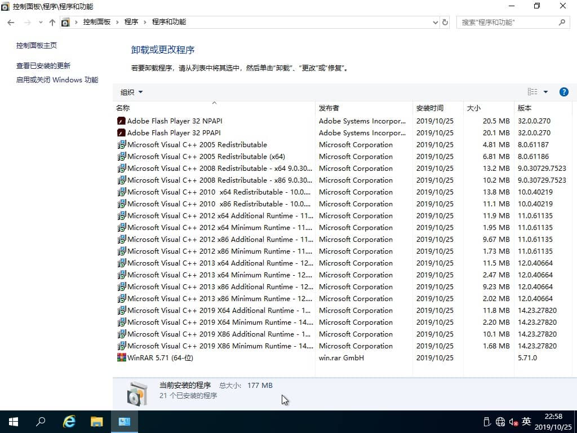Click the change view icon

[x=532, y=92]
